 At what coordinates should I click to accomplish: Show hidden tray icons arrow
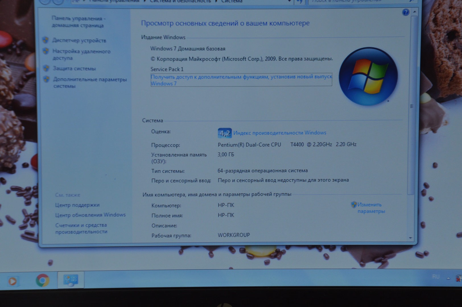coord(449,278)
